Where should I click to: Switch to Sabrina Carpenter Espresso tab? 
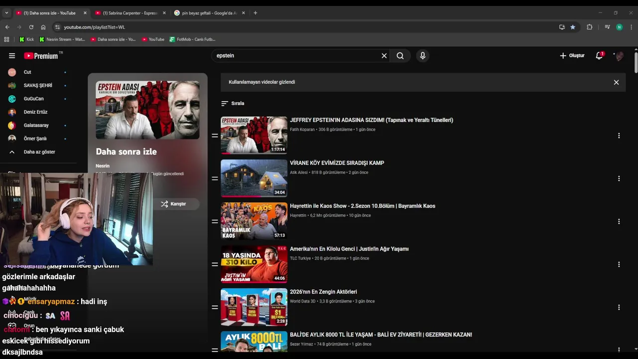131,13
